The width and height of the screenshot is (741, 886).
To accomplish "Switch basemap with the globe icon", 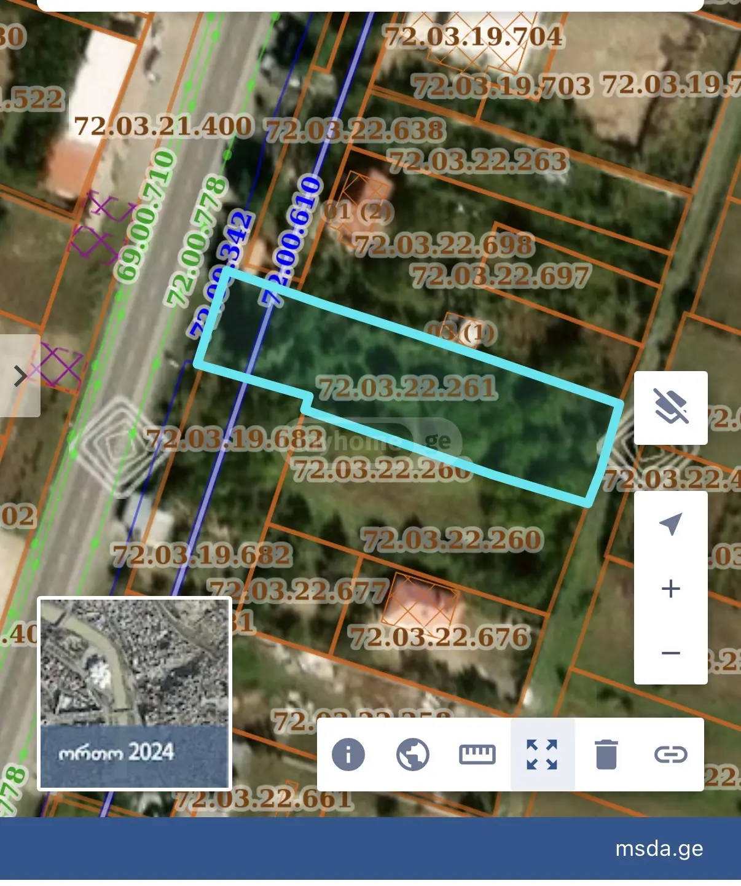I will click(x=413, y=755).
